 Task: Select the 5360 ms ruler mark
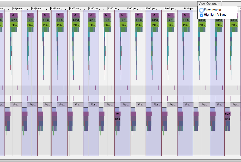tap(131, 8)
